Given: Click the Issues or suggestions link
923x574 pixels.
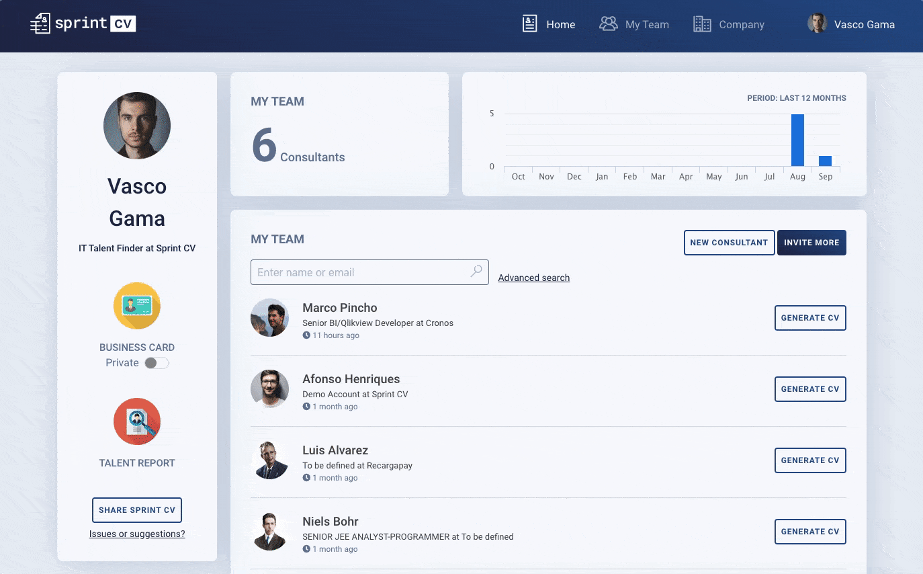Looking at the screenshot, I should 137,533.
